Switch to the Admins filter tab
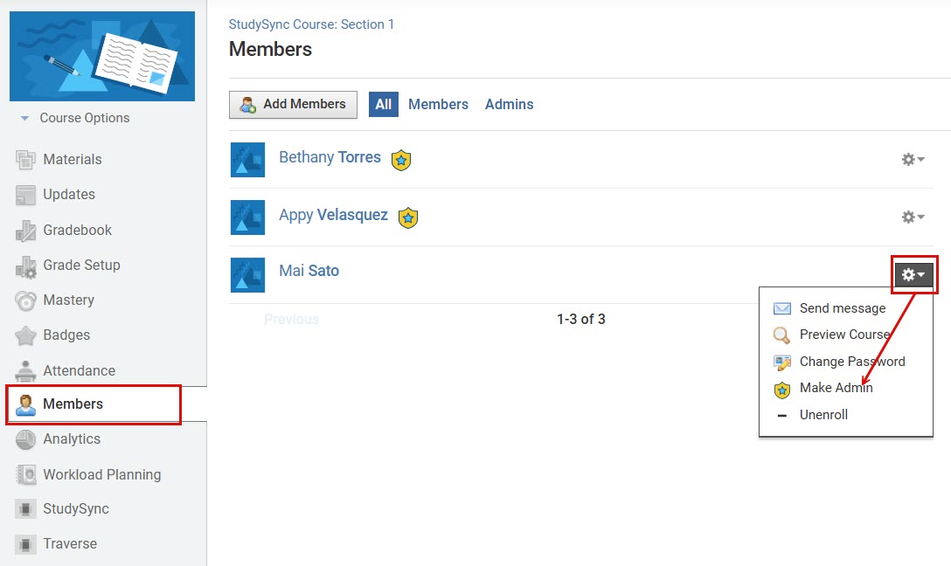 (509, 104)
